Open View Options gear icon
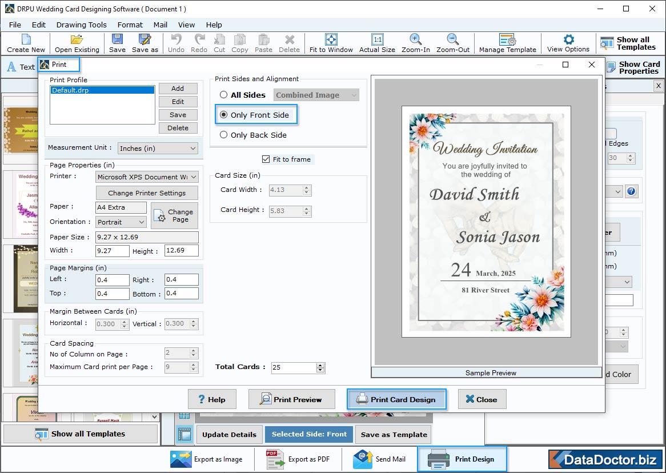Image resolution: width=666 pixels, height=473 pixels. [568, 39]
